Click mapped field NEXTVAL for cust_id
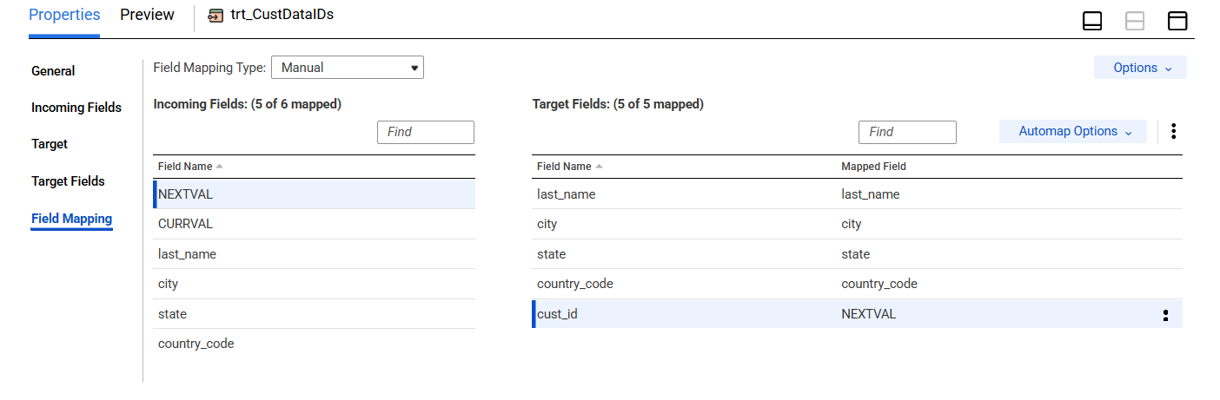 868,314
